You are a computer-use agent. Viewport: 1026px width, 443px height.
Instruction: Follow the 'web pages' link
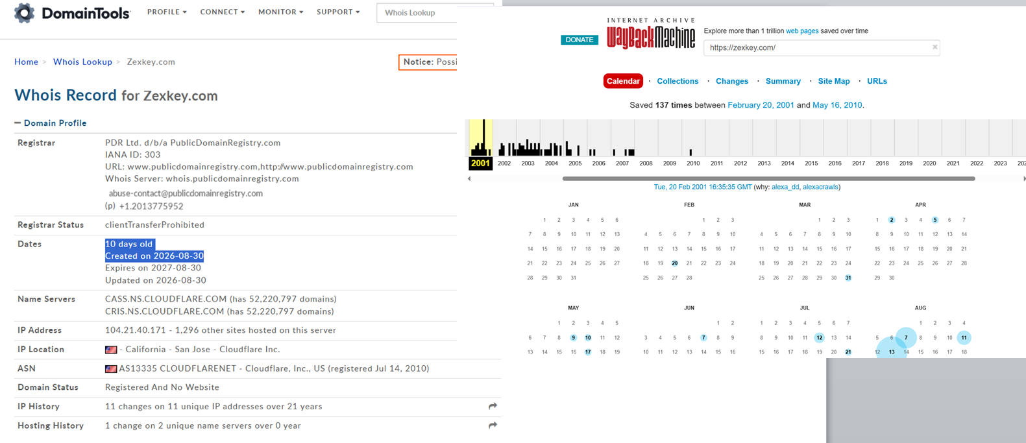point(802,30)
